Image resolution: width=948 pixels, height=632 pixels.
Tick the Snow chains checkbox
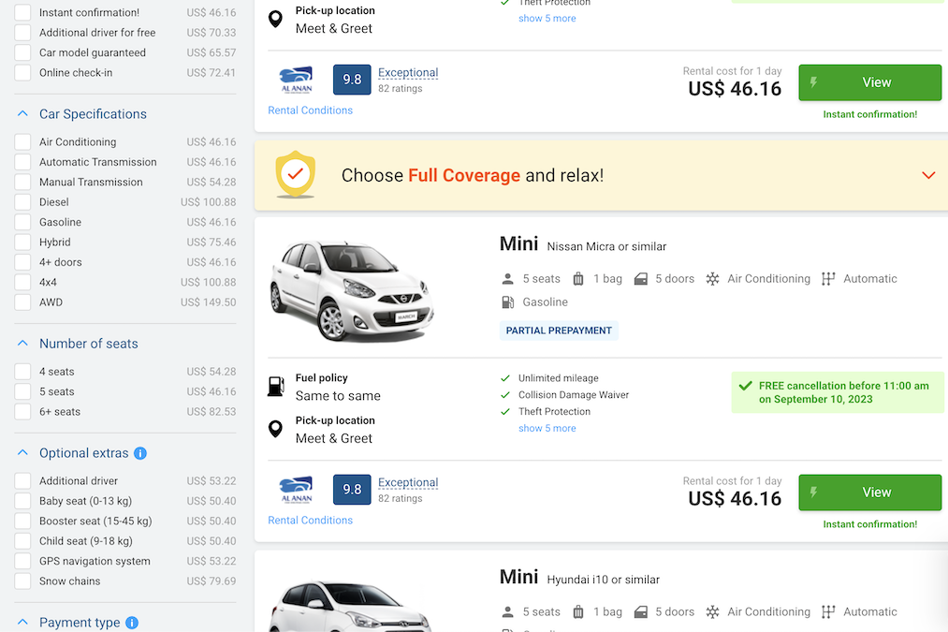[x=22, y=581]
